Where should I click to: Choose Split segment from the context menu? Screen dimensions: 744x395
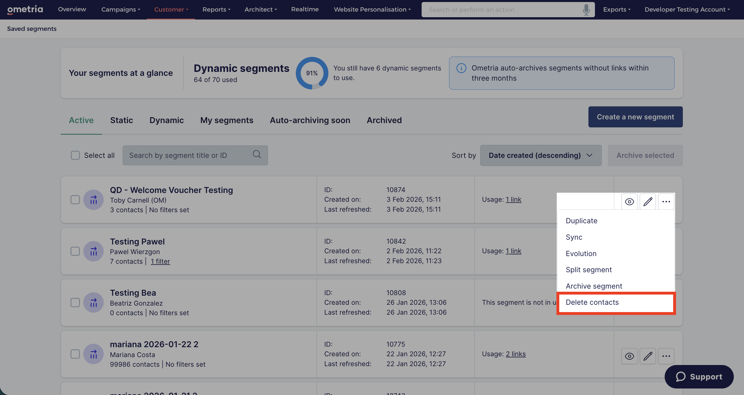[616, 270]
